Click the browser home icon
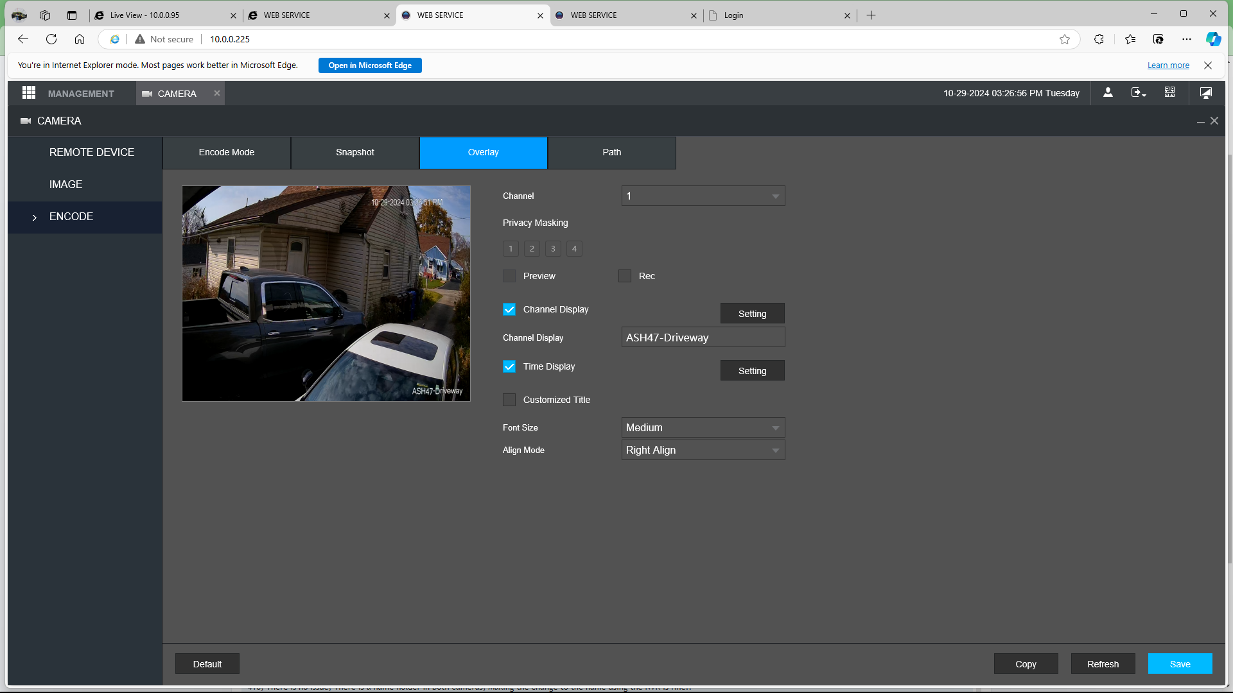 click(80, 39)
